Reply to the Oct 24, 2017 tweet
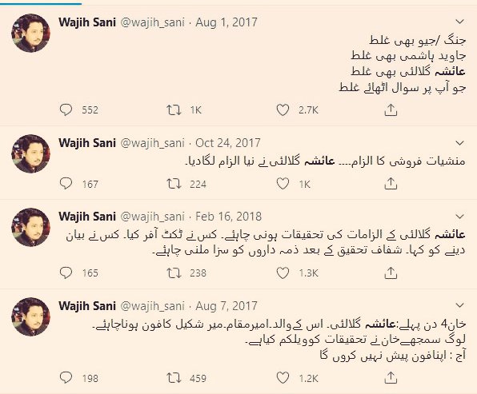 coord(66,184)
